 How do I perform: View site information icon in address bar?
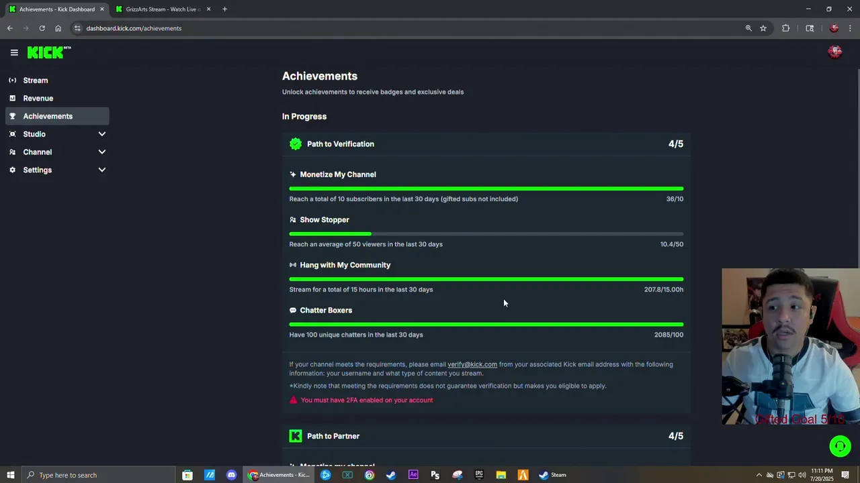tap(77, 28)
